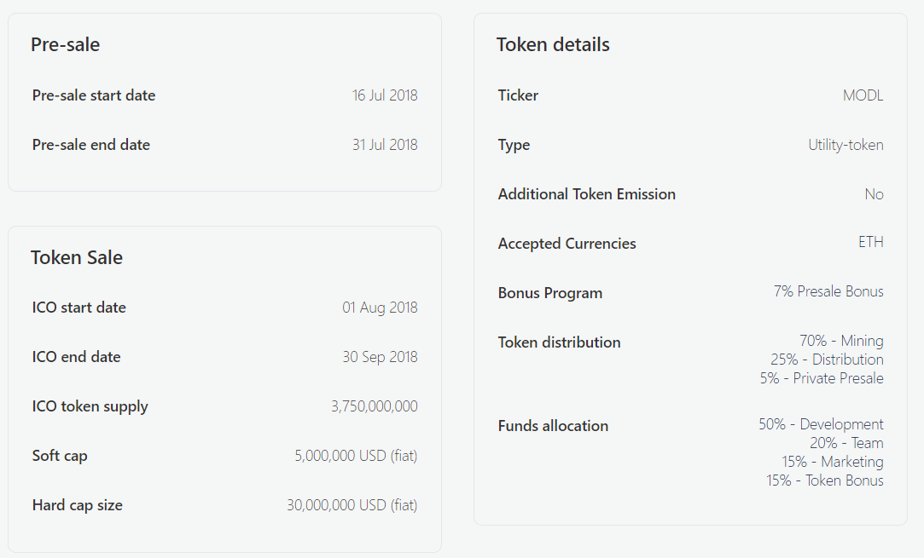
Task: Select the 3,750,000,000 token supply value
Action: (374, 406)
